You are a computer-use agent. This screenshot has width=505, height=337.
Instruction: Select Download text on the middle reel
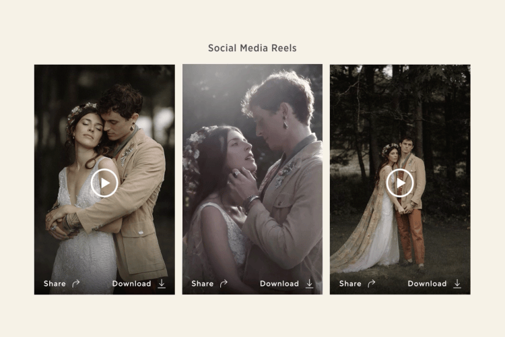tap(279, 284)
